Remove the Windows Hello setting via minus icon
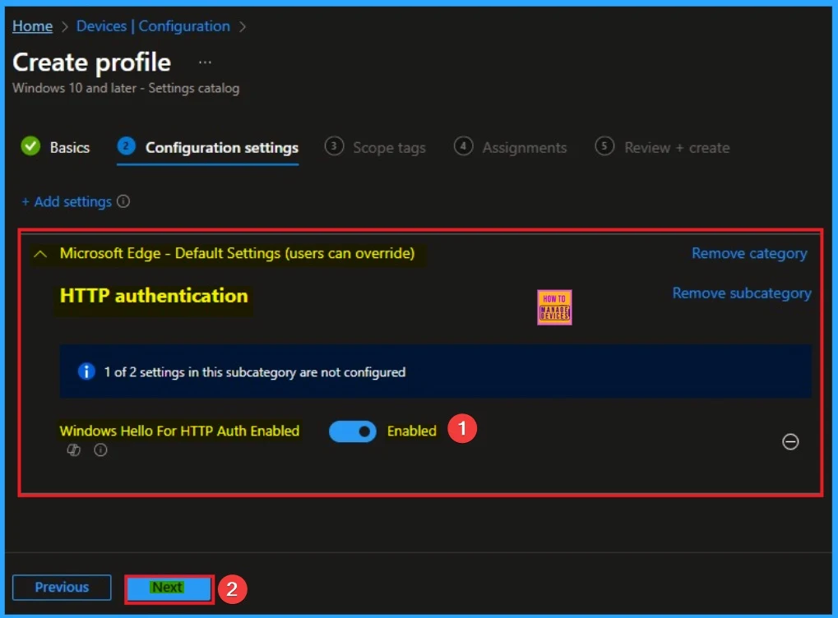 789,442
